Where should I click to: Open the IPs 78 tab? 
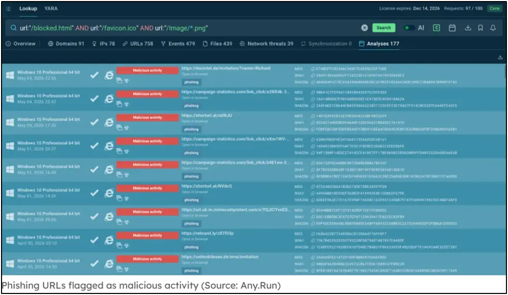pyautogui.click(x=104, y=44)
